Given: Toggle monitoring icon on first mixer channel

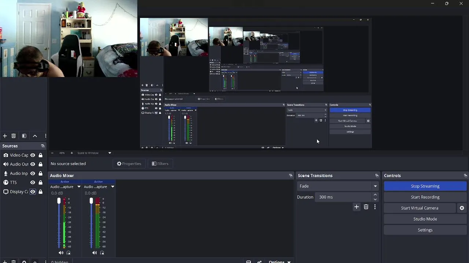Looking at the screenshot, I should (x=68, y=253).
